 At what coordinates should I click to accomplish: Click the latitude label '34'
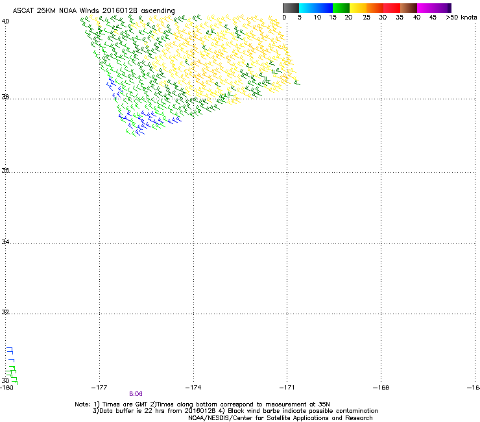[x=5, y=242]
